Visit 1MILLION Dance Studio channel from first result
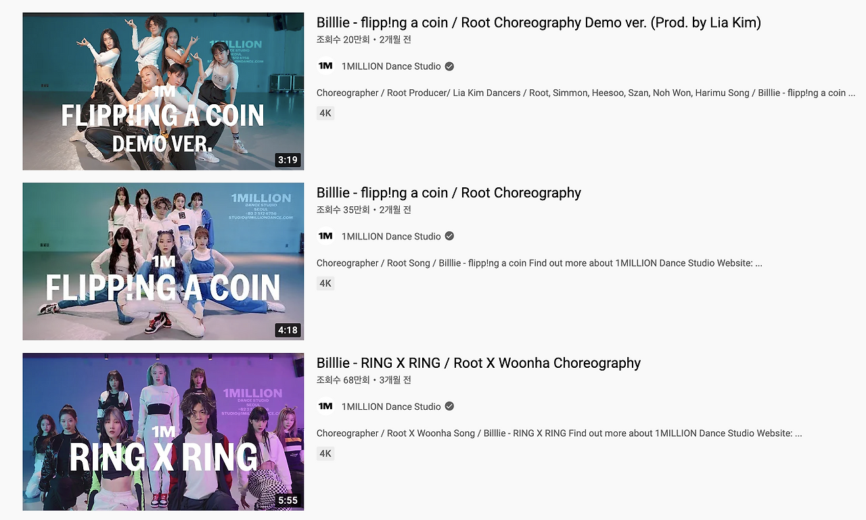Screen dimensions: 866x520 [x=391, y=66]
